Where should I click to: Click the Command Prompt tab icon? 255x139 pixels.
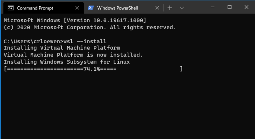pyautogui.click(x=11, y=8)
